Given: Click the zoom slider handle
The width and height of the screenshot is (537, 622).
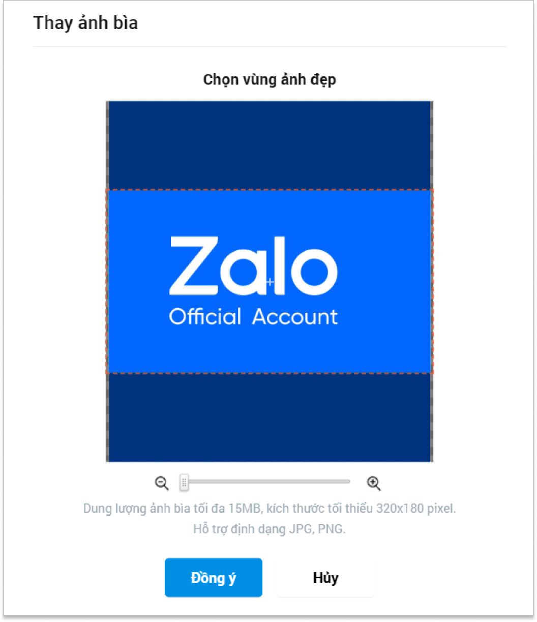Looking at the screenshot, I should tap(184, 483).
